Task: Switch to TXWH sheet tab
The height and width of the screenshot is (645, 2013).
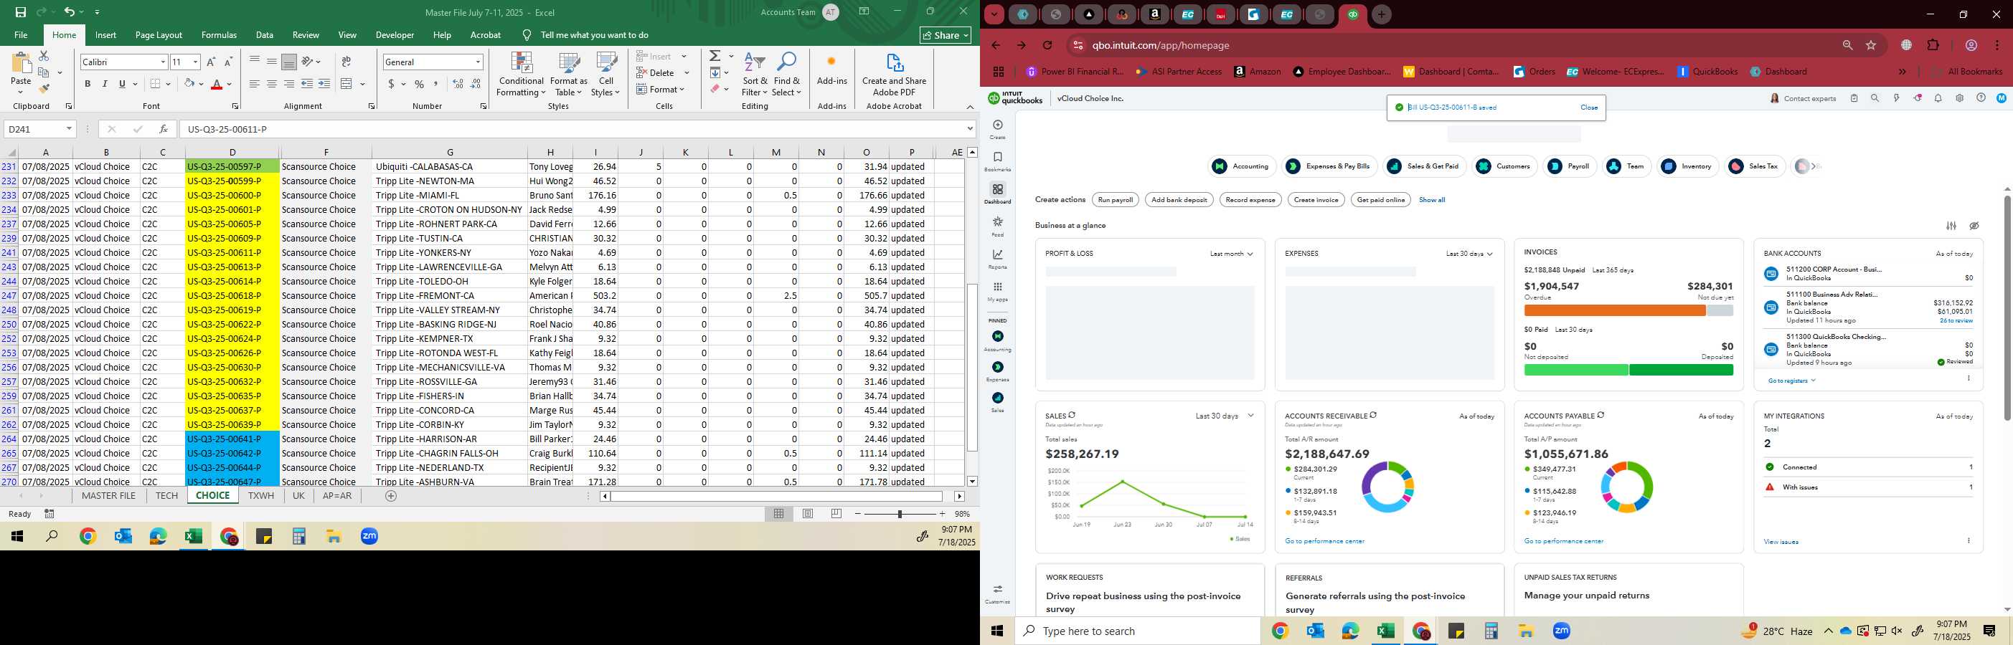Action: (261, 496)
